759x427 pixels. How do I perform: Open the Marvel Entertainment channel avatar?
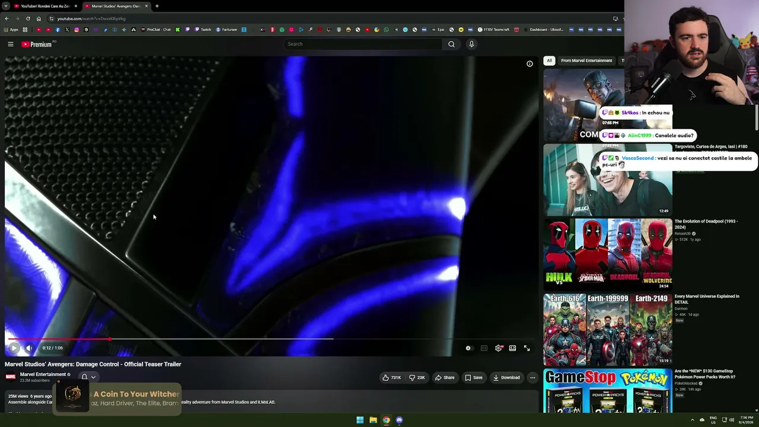[x=11, y=377]
